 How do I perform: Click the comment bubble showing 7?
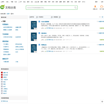click(x=70, y=40)
